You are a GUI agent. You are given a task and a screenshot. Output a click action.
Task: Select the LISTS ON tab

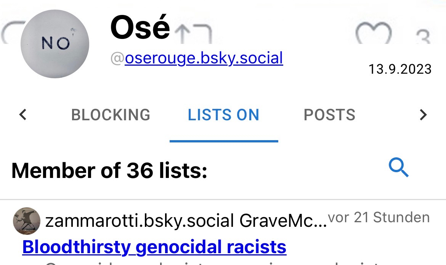coord(223,115)
